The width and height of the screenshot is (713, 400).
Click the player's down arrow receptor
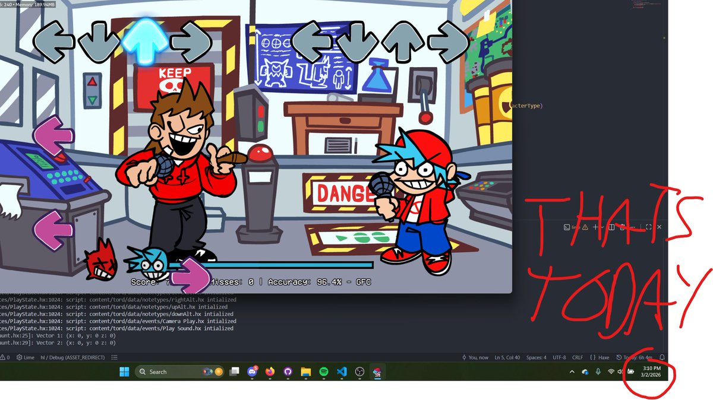[x=356, y=43]
